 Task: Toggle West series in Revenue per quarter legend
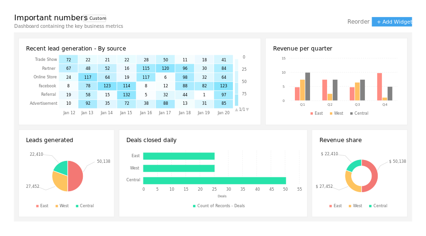pos(337,113)
